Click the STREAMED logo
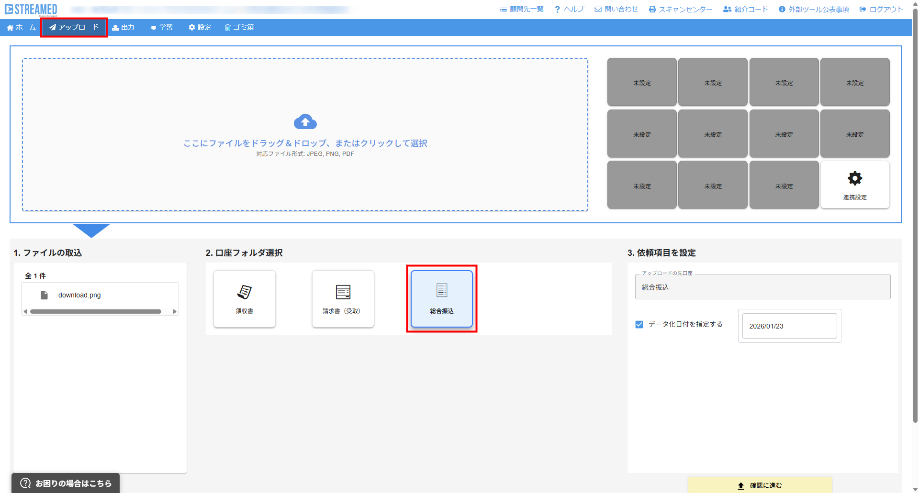Screen dimensions: 919x493 [31, 9]
